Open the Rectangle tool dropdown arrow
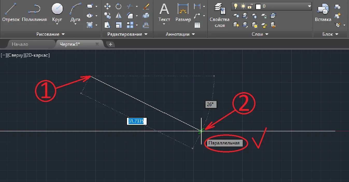Image resolution: width=349 pixels, height=182 pixels. click(96, 6)
